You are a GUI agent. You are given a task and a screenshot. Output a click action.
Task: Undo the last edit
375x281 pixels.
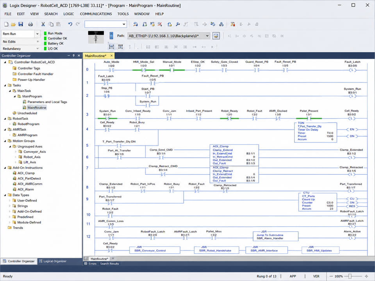[x=70, y=24]
